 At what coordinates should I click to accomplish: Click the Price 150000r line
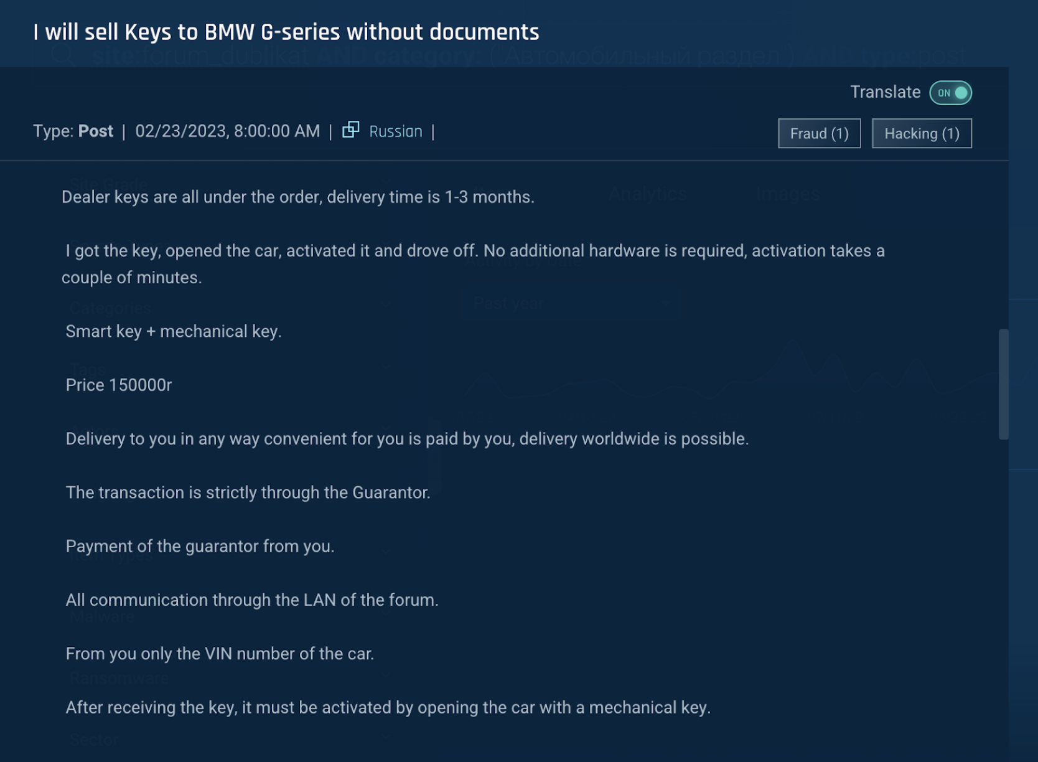click(x=119, y=385)
